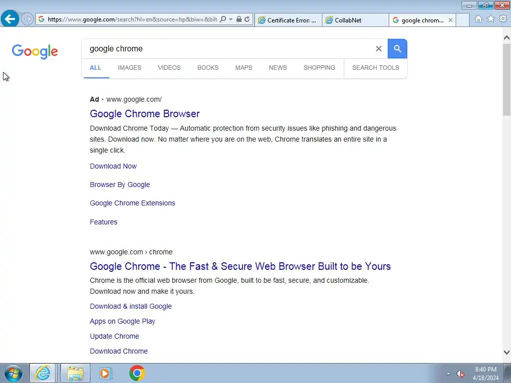The width and height of the screenshot is (511, 383).
Task: Click the Home icon in IE toolbar
Action: point(479,19)
